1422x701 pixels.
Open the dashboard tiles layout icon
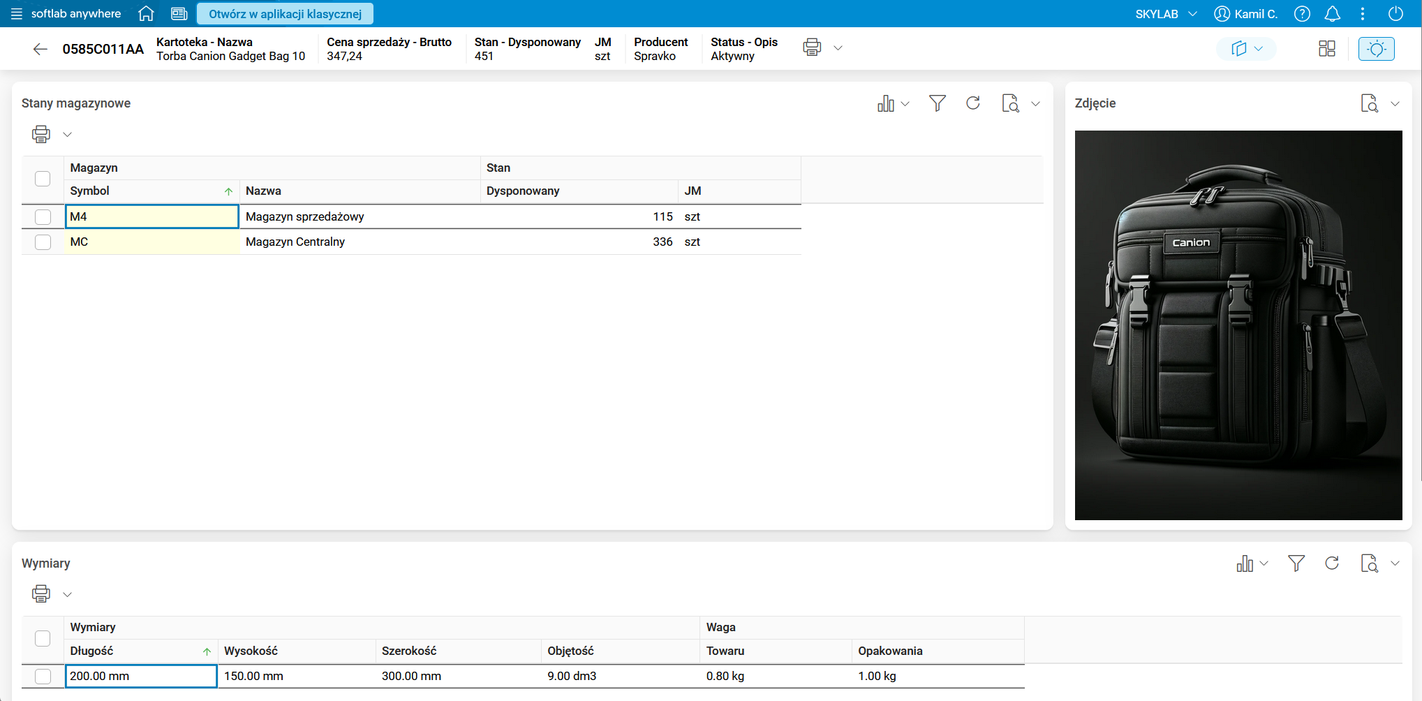(x=1326, y=49)
